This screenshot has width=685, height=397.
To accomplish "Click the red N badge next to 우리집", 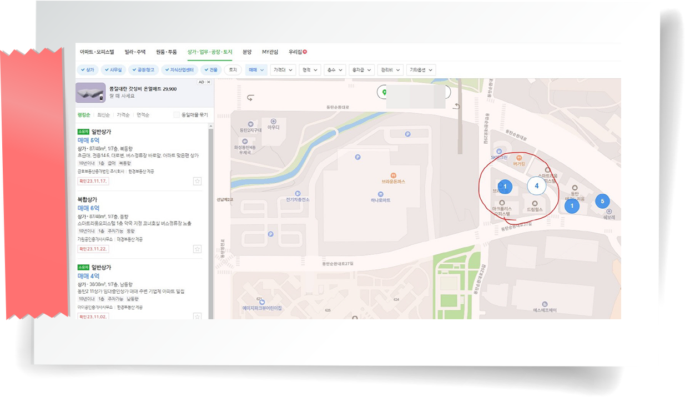I will click(x=305, y=52).
